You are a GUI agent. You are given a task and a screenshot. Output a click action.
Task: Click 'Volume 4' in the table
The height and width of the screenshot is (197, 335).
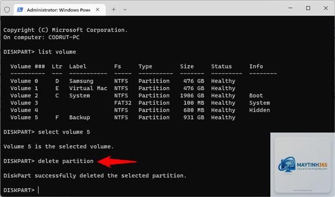(x=24, y=110)
